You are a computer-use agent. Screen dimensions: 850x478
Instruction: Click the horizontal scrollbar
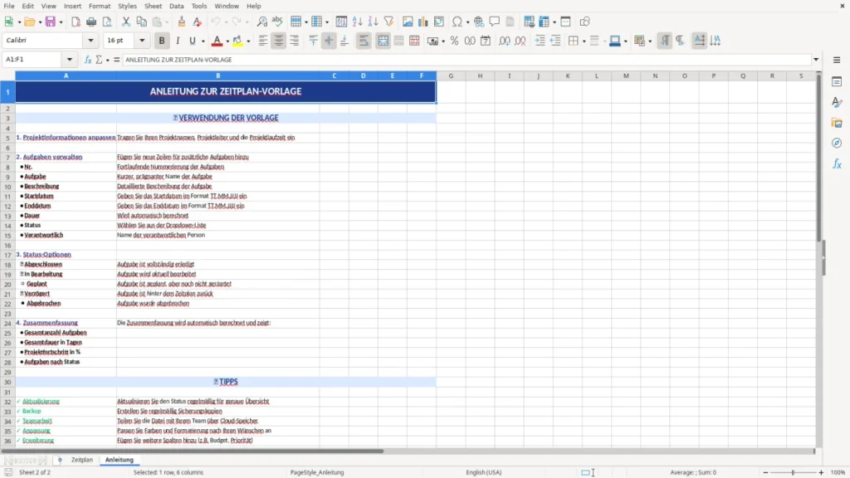(x=193, y=451)
